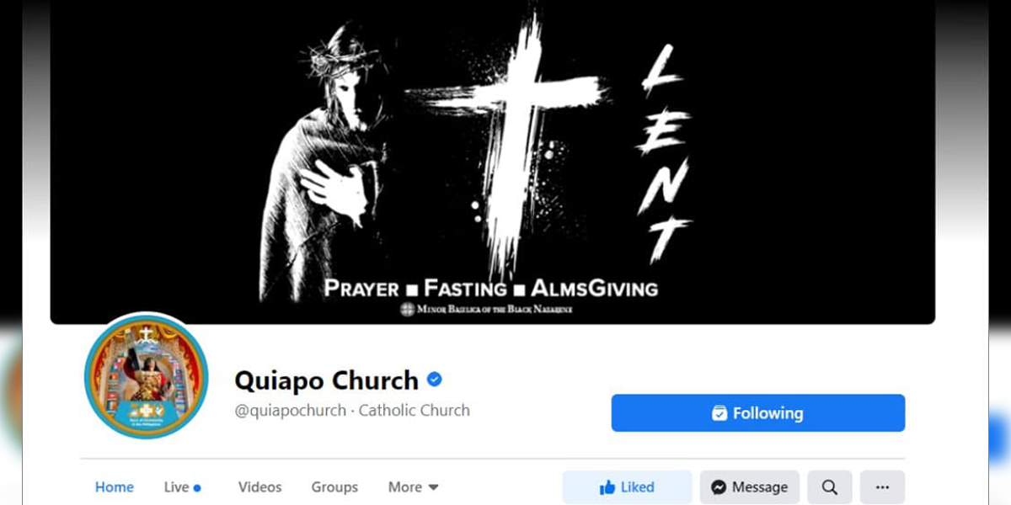This screenshot has width=1011, height=505.
Task: Click the thumbs-up icon in Liked button
Action: [607, 487]
